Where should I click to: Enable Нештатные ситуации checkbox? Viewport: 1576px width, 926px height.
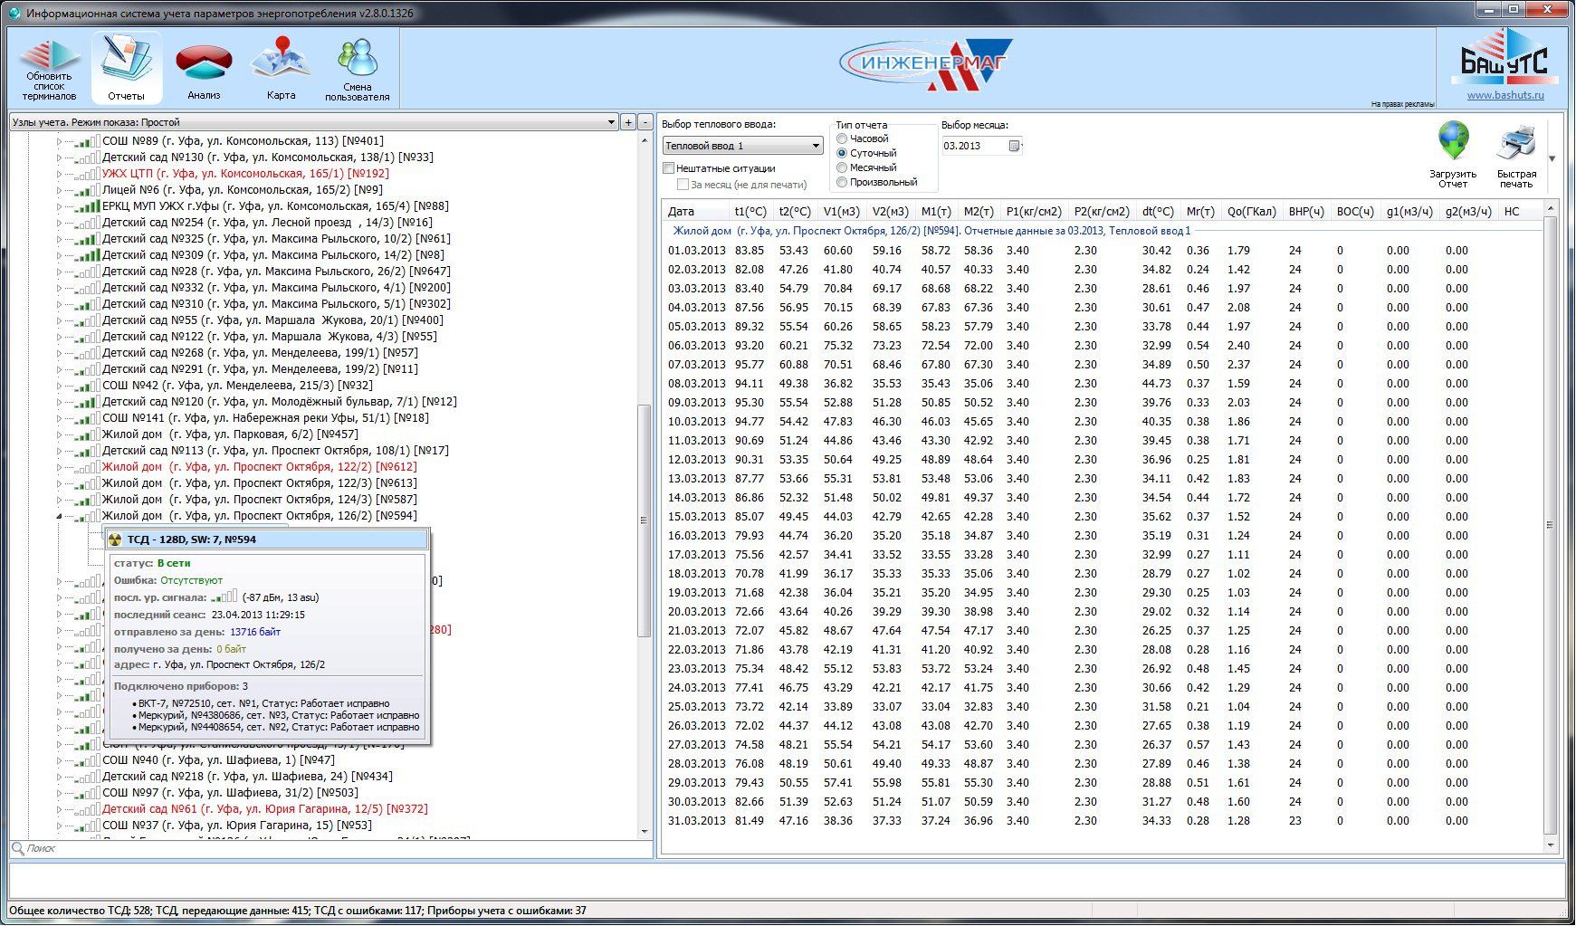coord(669,168)
